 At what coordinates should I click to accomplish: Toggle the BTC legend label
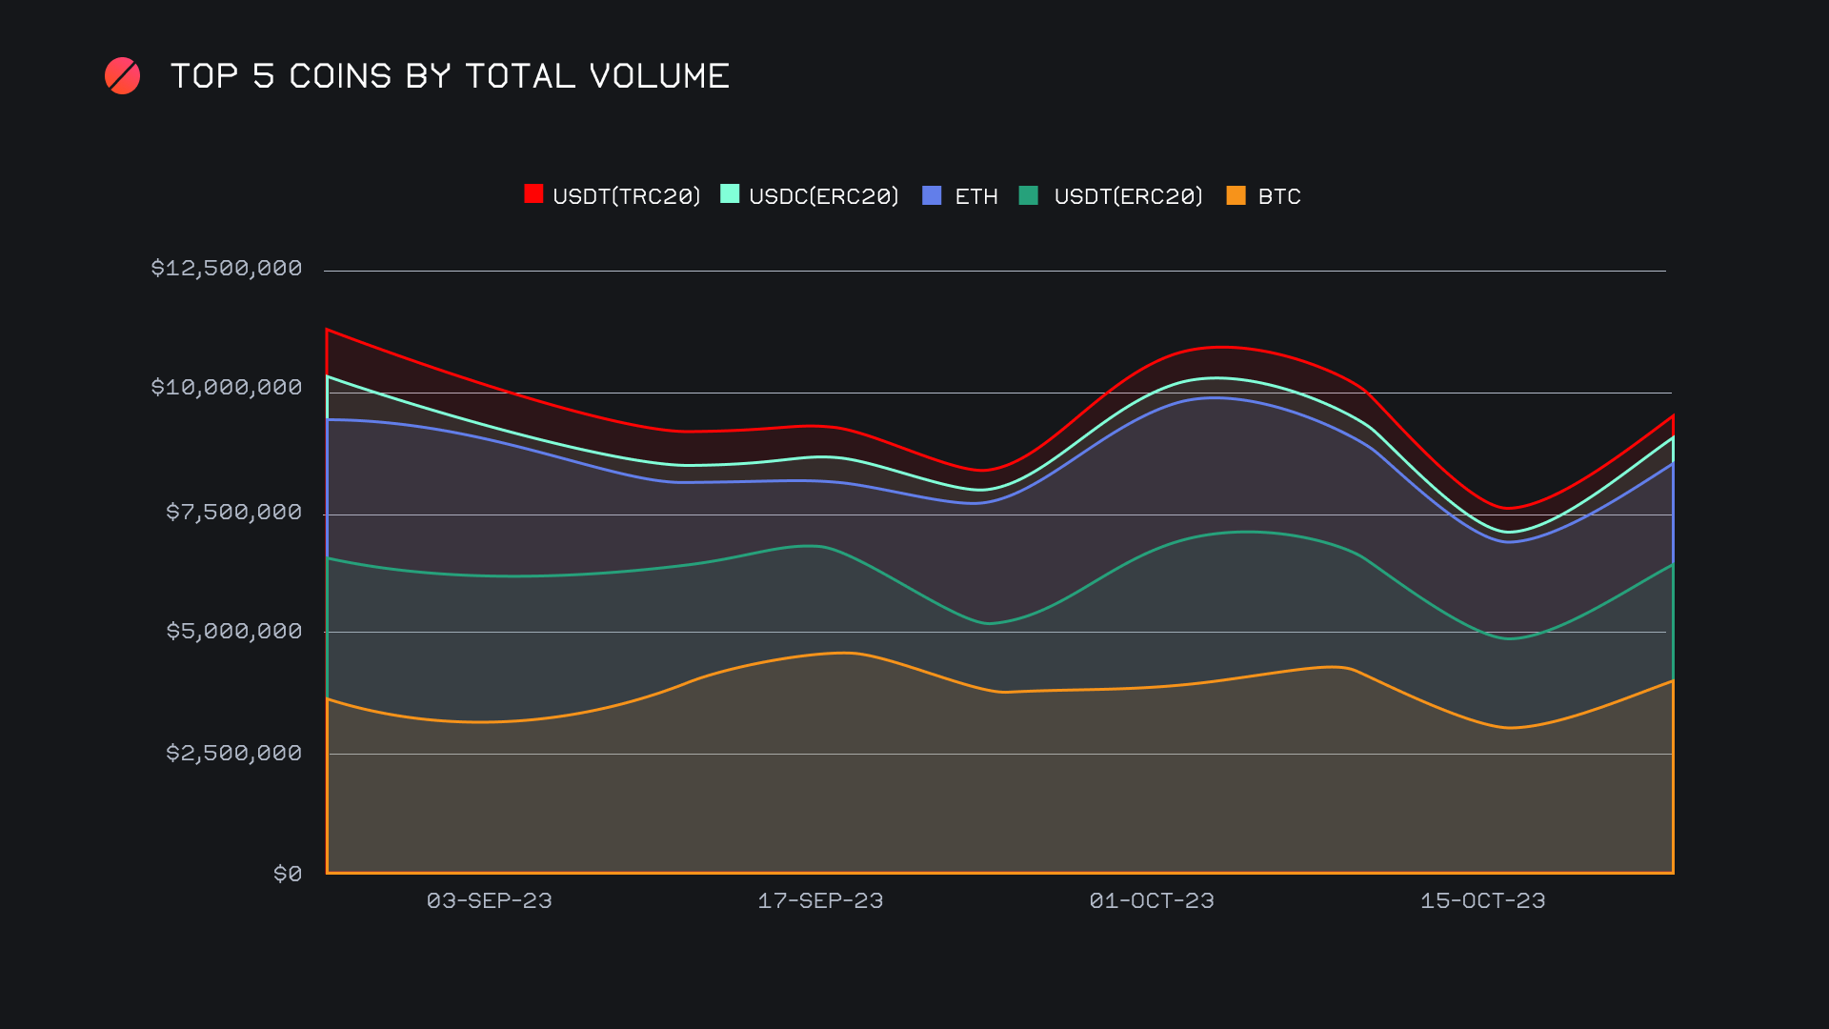1278,196
